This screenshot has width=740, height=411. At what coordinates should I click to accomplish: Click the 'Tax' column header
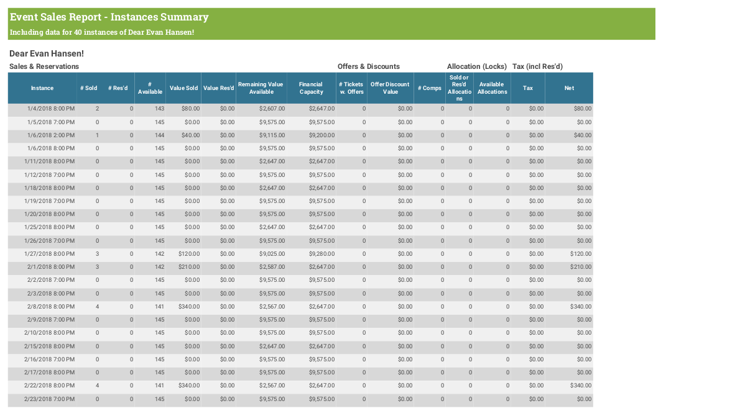[x=527, y=88]
